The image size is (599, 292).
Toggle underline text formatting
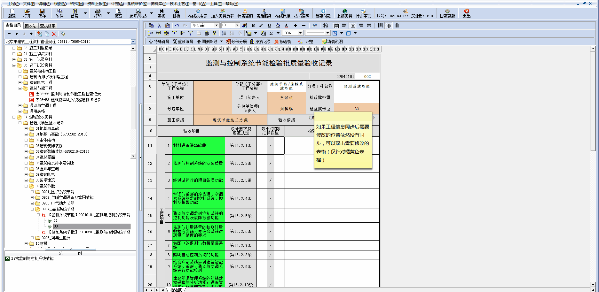pos(269,25)
